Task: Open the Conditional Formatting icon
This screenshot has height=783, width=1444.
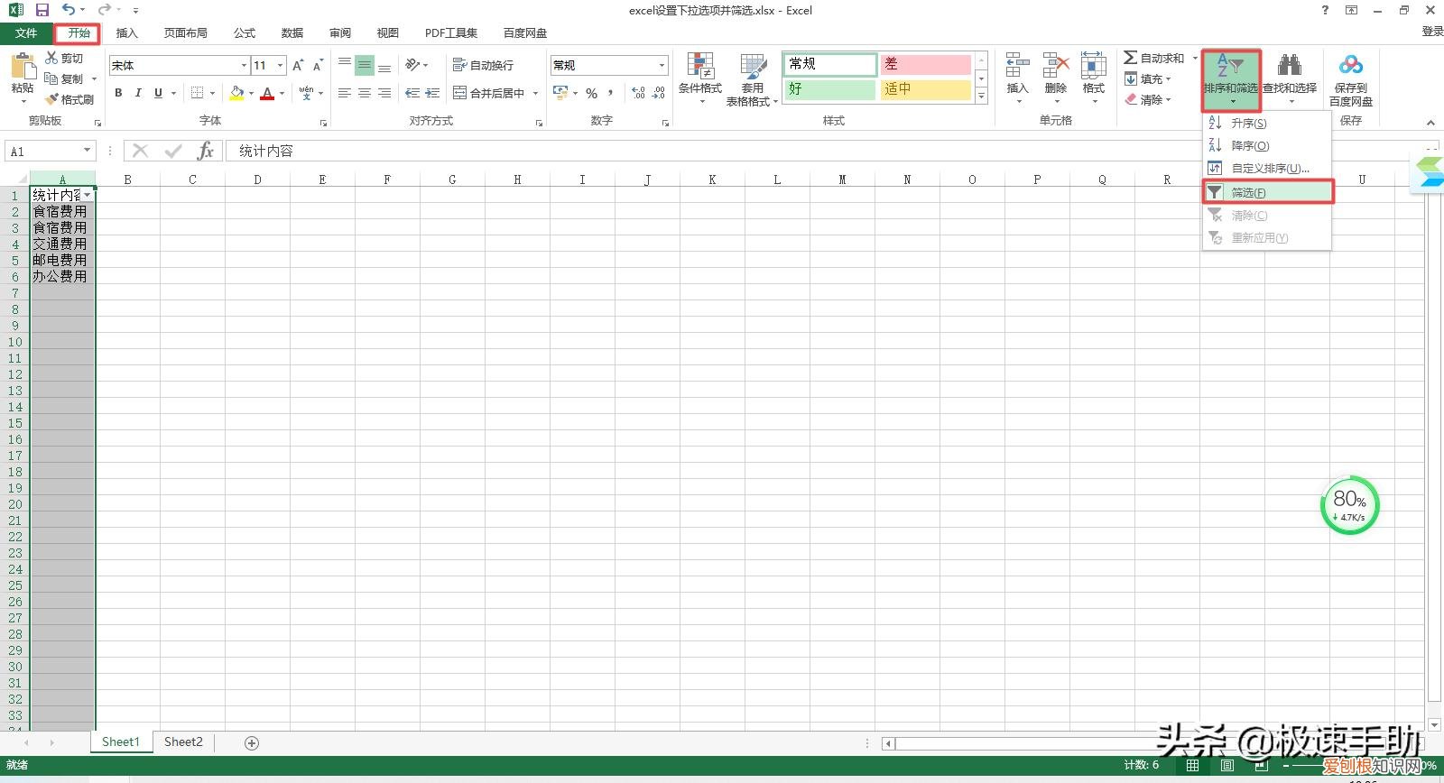Action: pos(700,67)
